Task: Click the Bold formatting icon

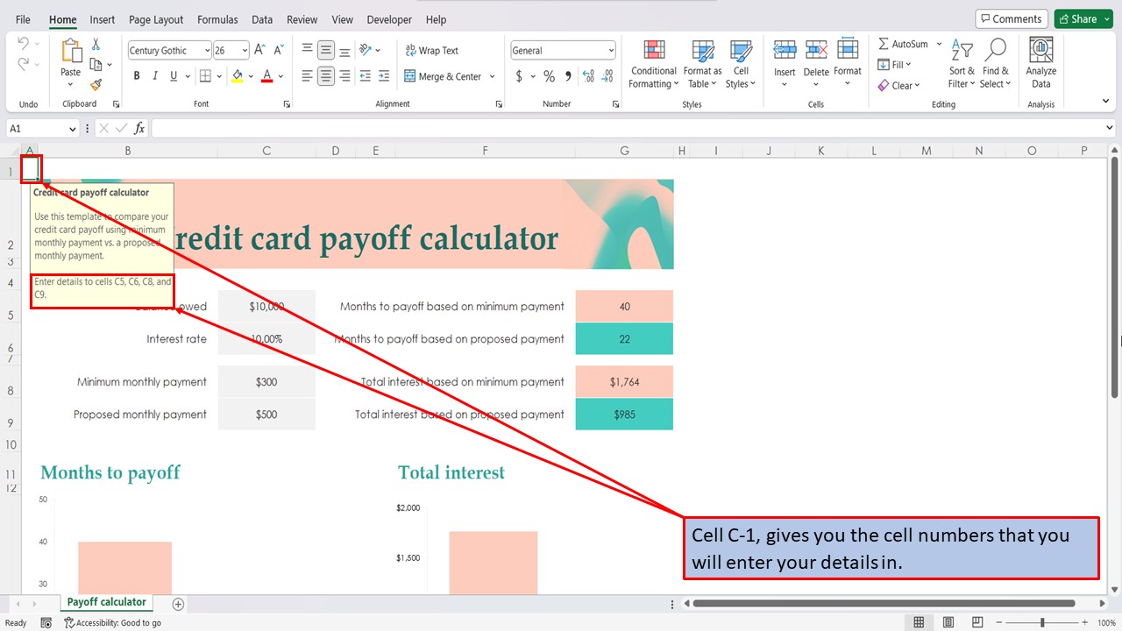Action: pyautogui.click(x=136, y=75)
